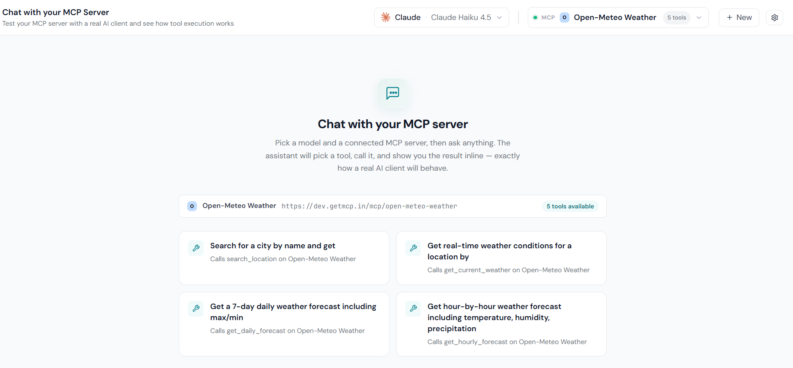
Task: Click 'Calls get_hourly_forecast on Open-Meteo Weather' text
Action: 507,342
